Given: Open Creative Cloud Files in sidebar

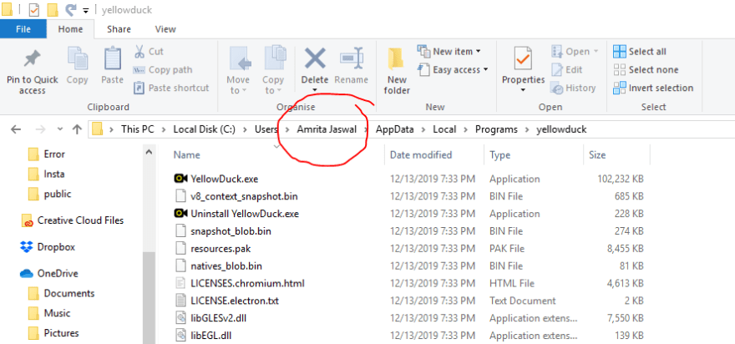Looking at the screenshot, I should point(73,220).
